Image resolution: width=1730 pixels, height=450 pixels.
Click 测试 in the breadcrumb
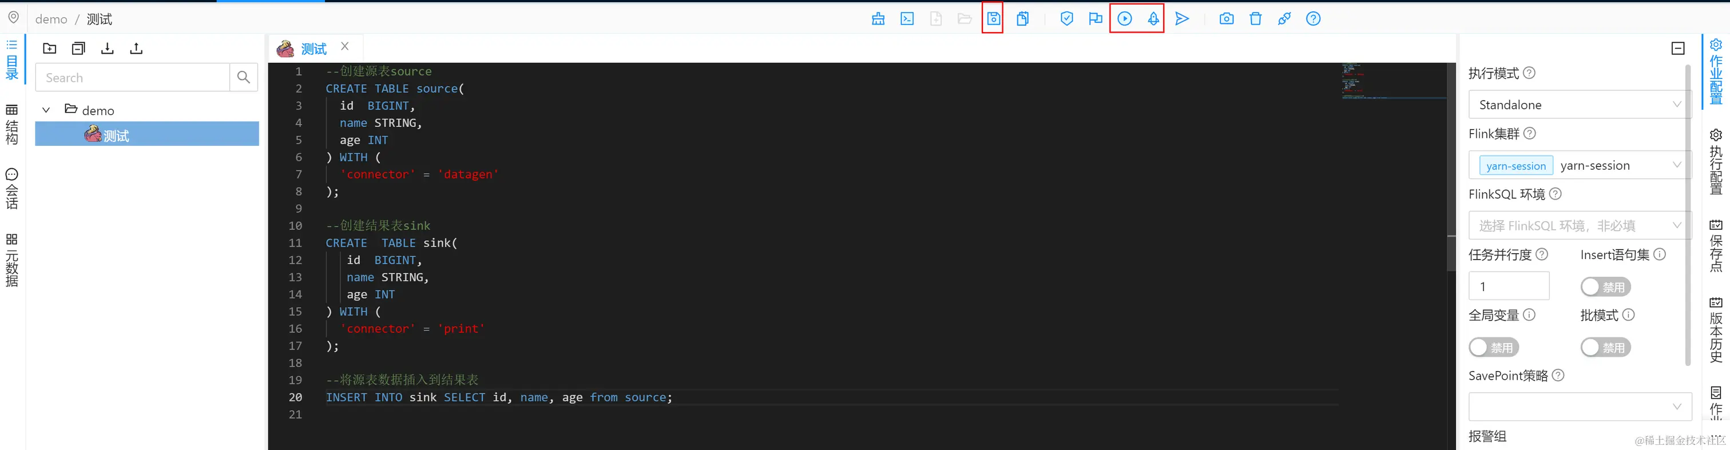tap(100, 19)
